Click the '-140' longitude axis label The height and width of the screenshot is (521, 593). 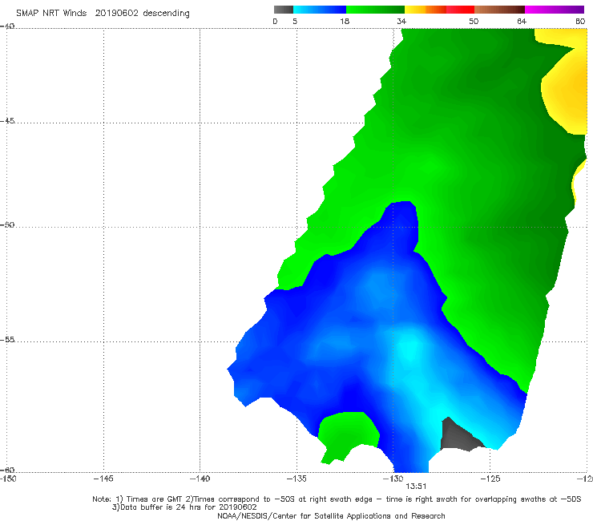click(200, 479)
